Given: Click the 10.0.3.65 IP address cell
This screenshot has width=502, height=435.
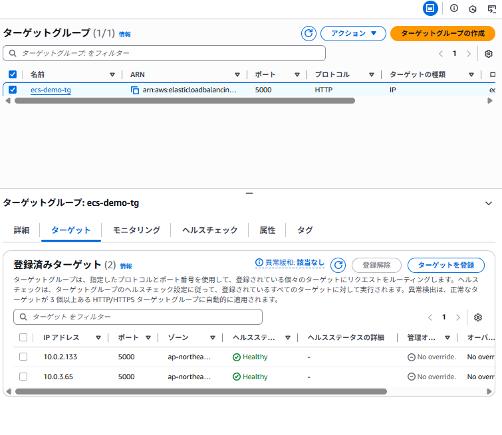Looking at the screenshot, I should point(59,377).
